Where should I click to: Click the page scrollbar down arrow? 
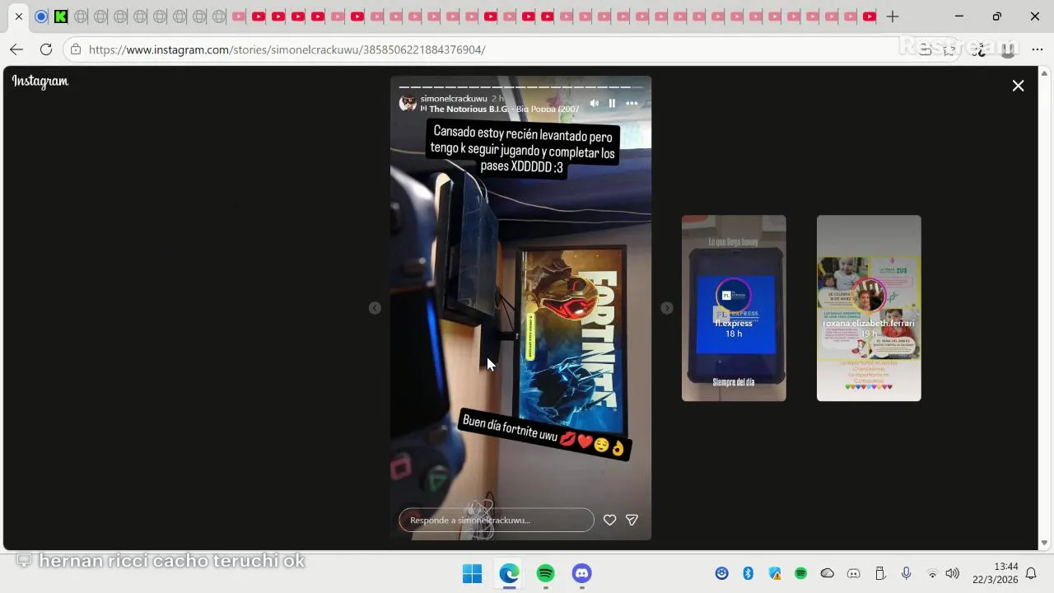point(1045,543)
